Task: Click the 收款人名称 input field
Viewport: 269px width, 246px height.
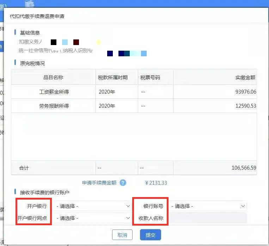Action: [x=208, y=218]
